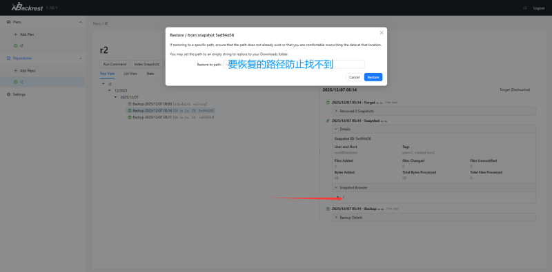
Task: Click the r2 page heading
Action: pyautogui.click(x=104, y=50)
